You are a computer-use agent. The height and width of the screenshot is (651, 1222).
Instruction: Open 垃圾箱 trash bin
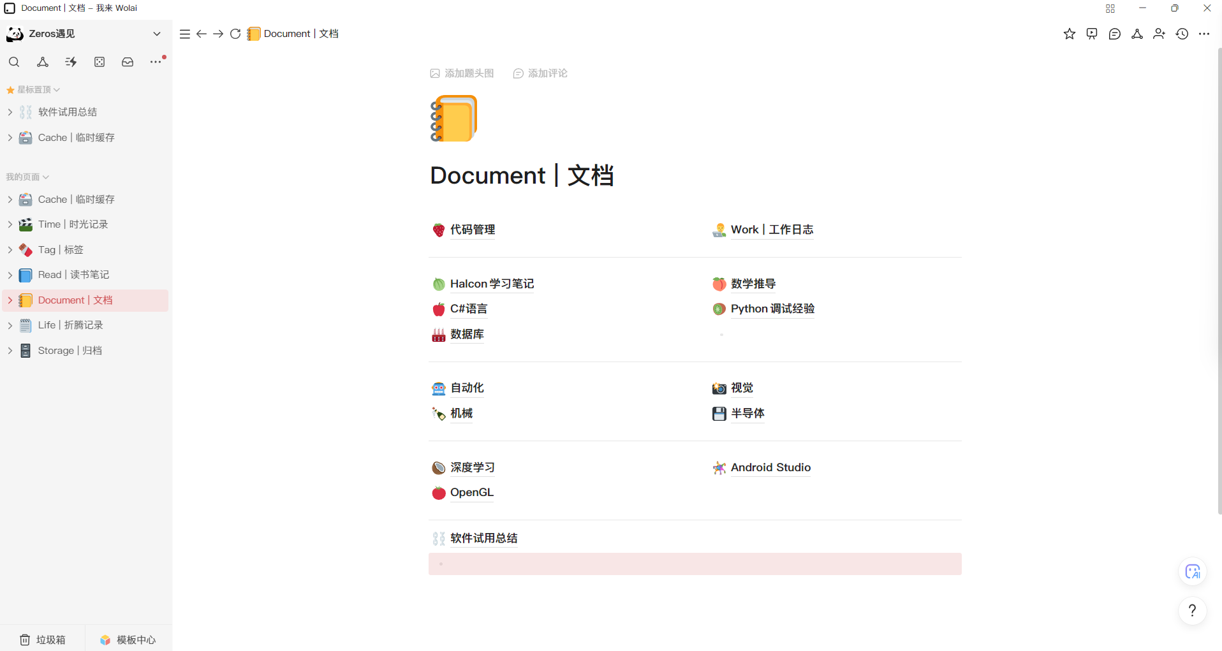[x=43, y=640]
